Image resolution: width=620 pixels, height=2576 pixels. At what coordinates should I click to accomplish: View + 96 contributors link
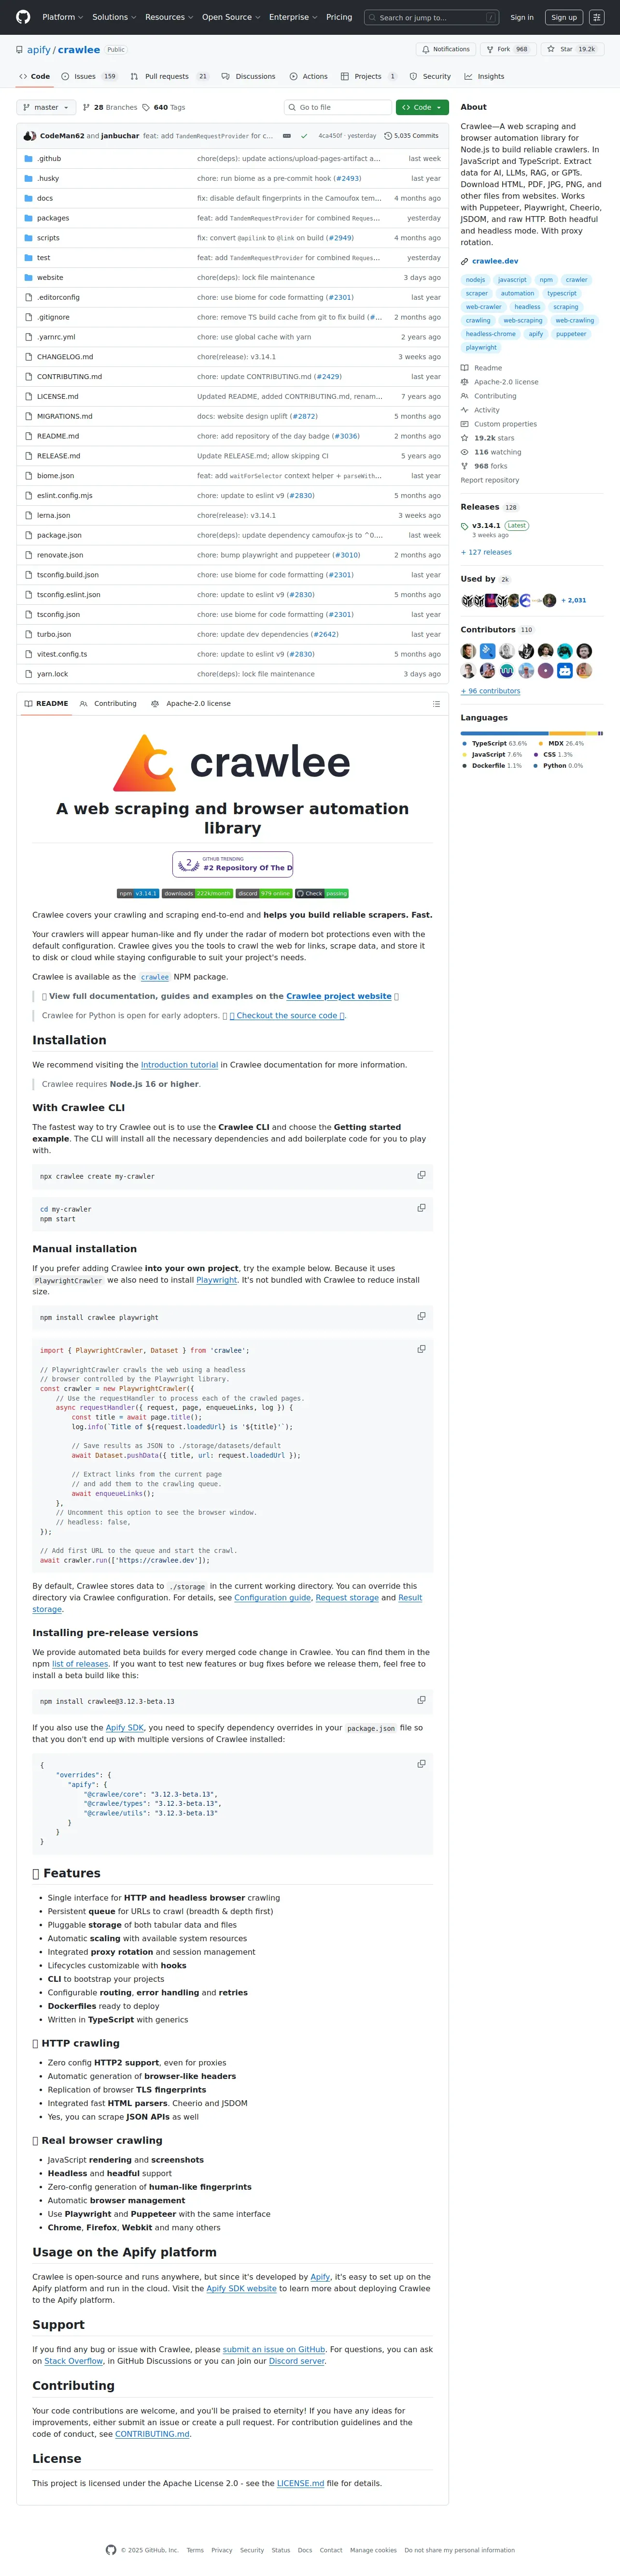pyautogui.click(x=490, y=691)
